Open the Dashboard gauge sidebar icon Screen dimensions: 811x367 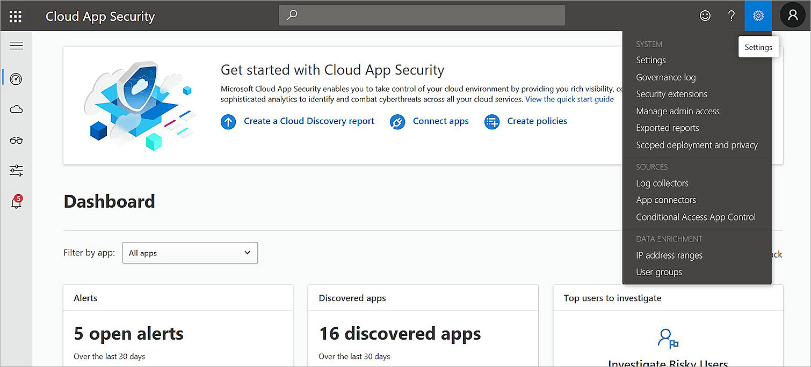click(16, 79)
